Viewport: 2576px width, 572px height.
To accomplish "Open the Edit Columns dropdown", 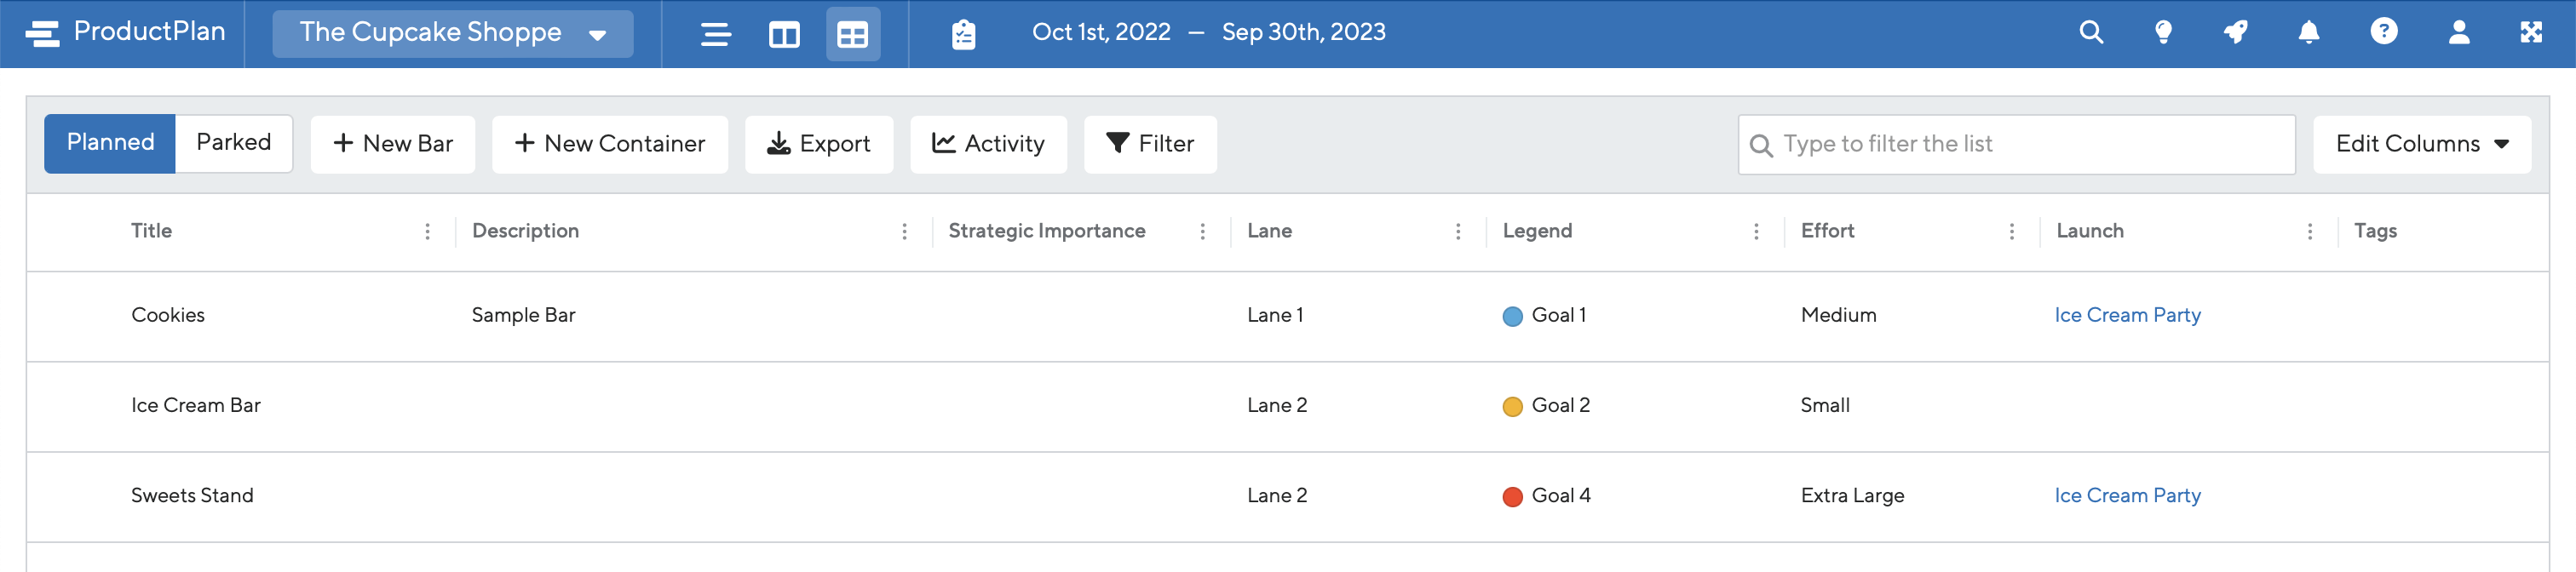I will click(x=2421, y=144).
